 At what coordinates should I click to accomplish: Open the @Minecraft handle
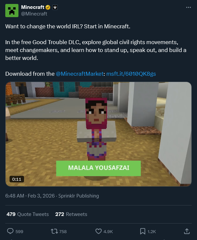click(34, 14)
